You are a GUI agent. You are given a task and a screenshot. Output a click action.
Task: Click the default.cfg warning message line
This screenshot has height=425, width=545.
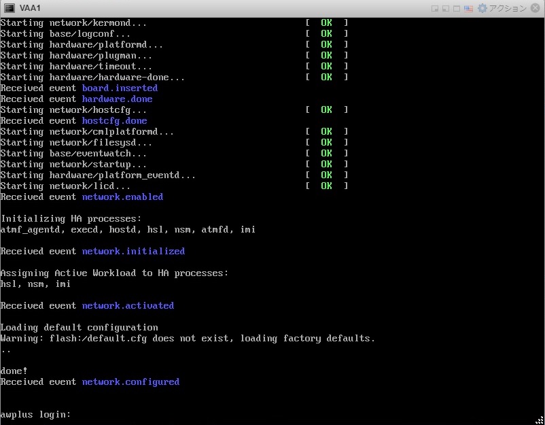click(x=188, y=338)
